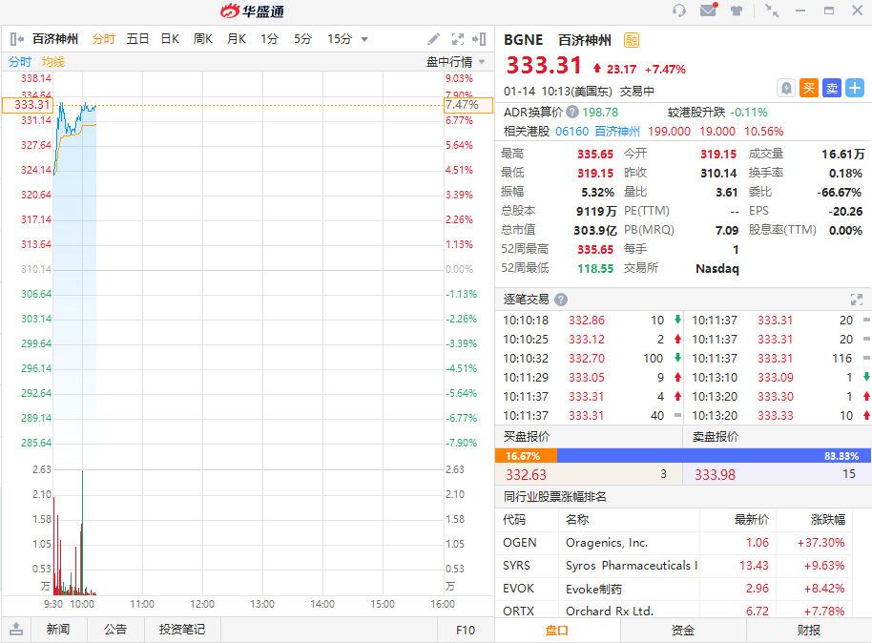This screenshot has height=643, width=872.
Task: Click the orange 买 buy button
Action: click(x=809, y=88)
